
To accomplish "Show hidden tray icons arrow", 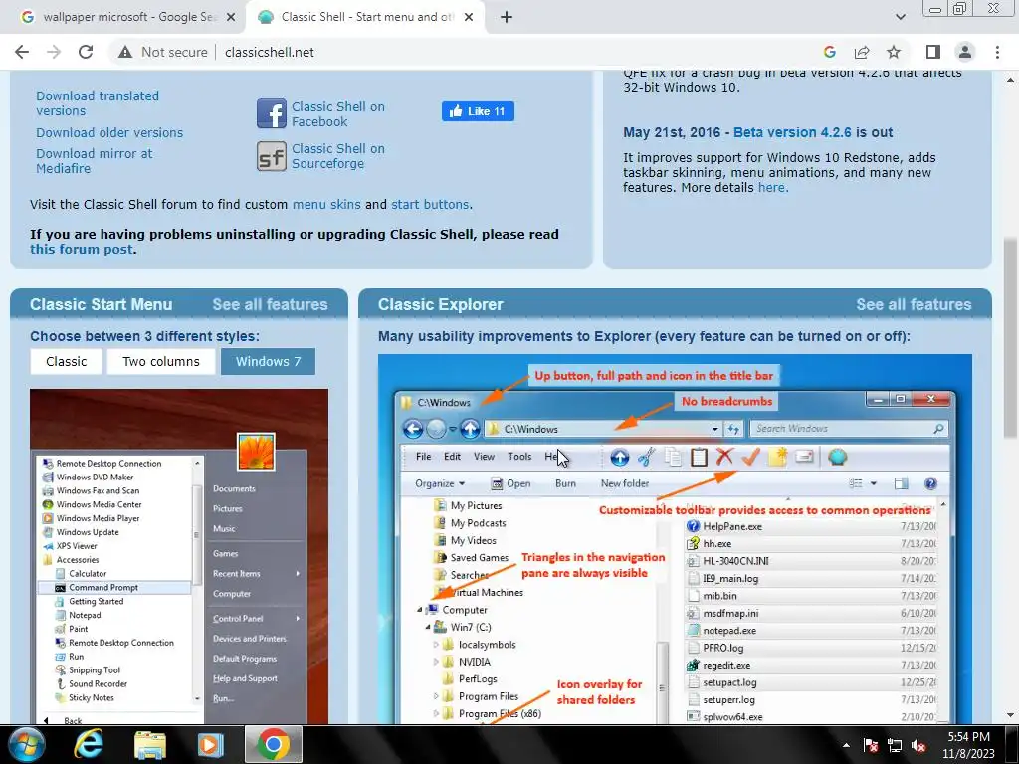I will 846,745.
